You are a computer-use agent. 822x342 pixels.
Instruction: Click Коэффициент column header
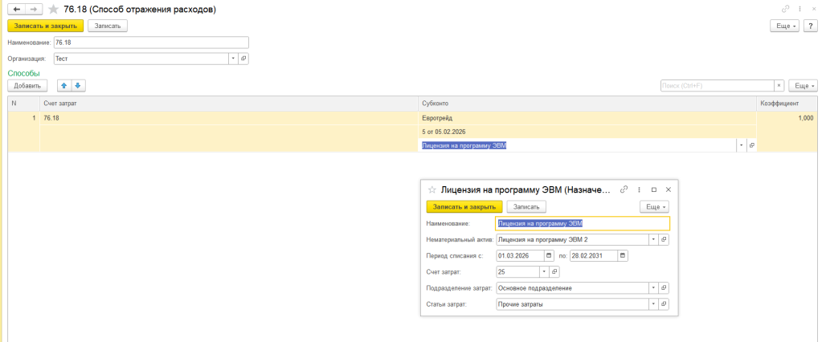click(787, 104)
